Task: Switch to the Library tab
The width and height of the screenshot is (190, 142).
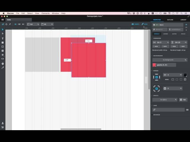Action: [183, 20]
